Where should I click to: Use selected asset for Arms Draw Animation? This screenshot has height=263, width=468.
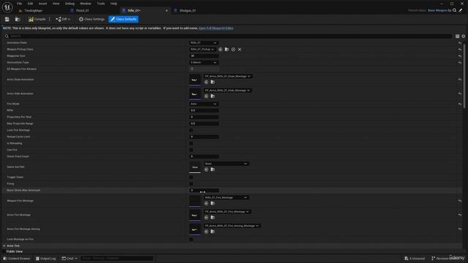tap(206, 82)
